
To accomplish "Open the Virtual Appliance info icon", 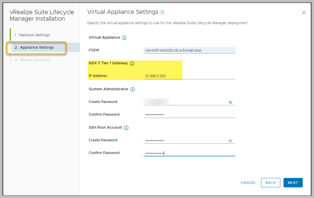I will click(124, 38).
